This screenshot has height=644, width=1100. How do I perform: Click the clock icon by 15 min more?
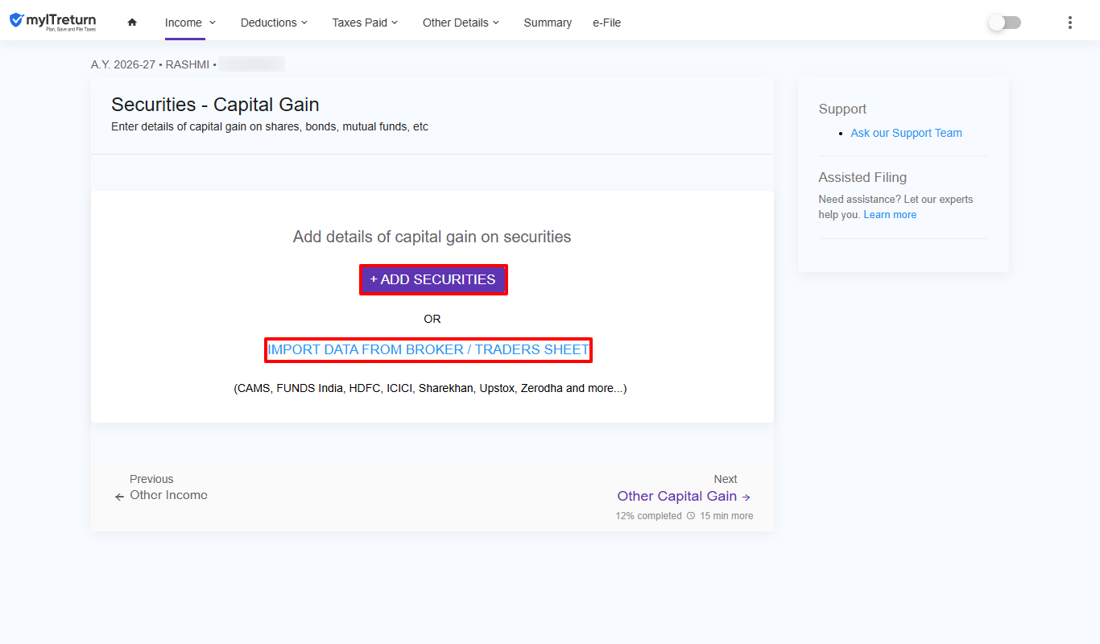tap(691, 516)
